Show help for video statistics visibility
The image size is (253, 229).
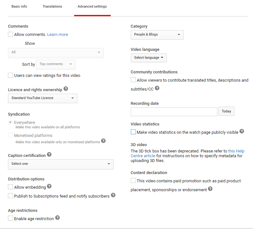coord(242,131)
